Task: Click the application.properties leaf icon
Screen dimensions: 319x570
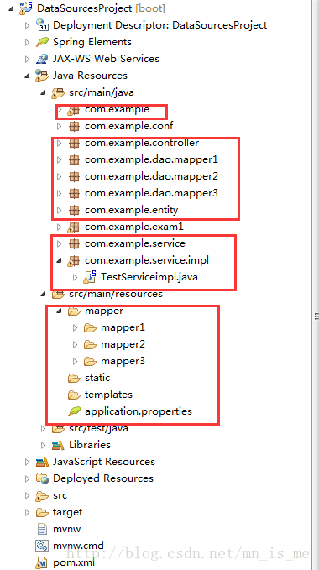Action: click(74, 411)
